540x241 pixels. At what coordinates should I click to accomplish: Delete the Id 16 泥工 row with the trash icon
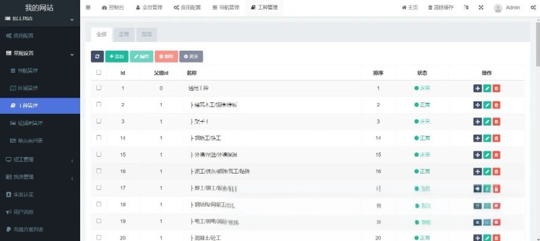coord(496,172)
